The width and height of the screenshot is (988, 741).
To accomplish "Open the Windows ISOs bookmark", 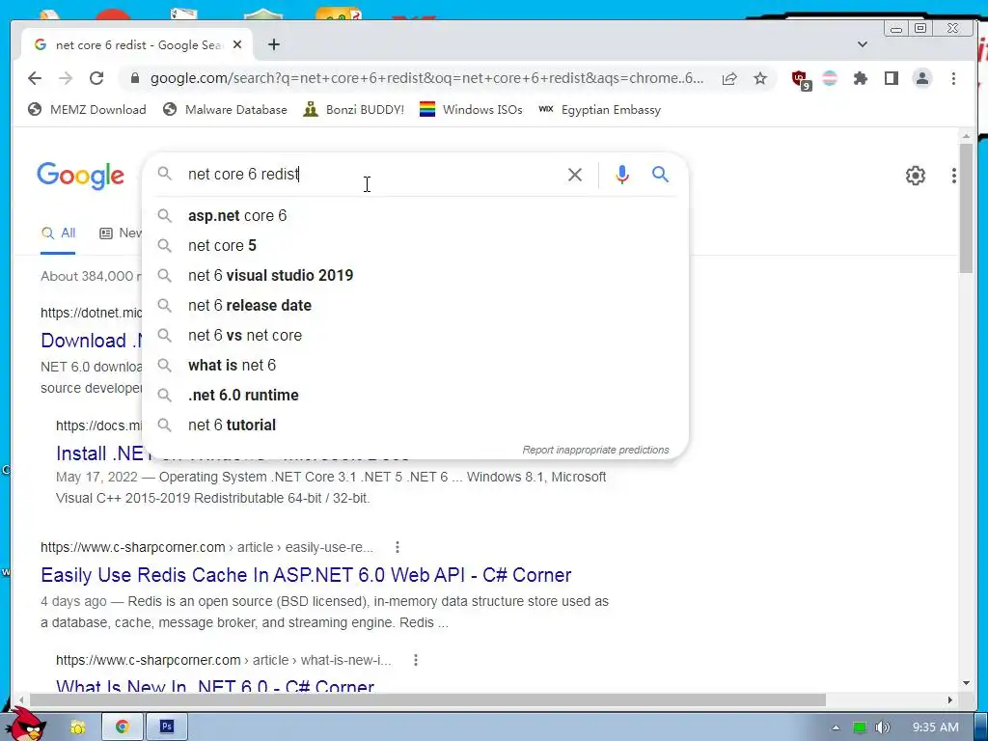I will click(x=471, y=110).
